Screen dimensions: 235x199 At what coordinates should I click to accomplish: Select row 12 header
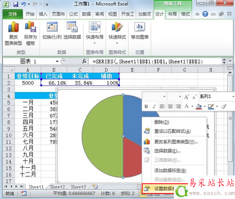pos(9,148)
